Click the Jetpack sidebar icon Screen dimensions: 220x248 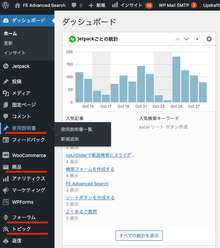tap(6, 66)
